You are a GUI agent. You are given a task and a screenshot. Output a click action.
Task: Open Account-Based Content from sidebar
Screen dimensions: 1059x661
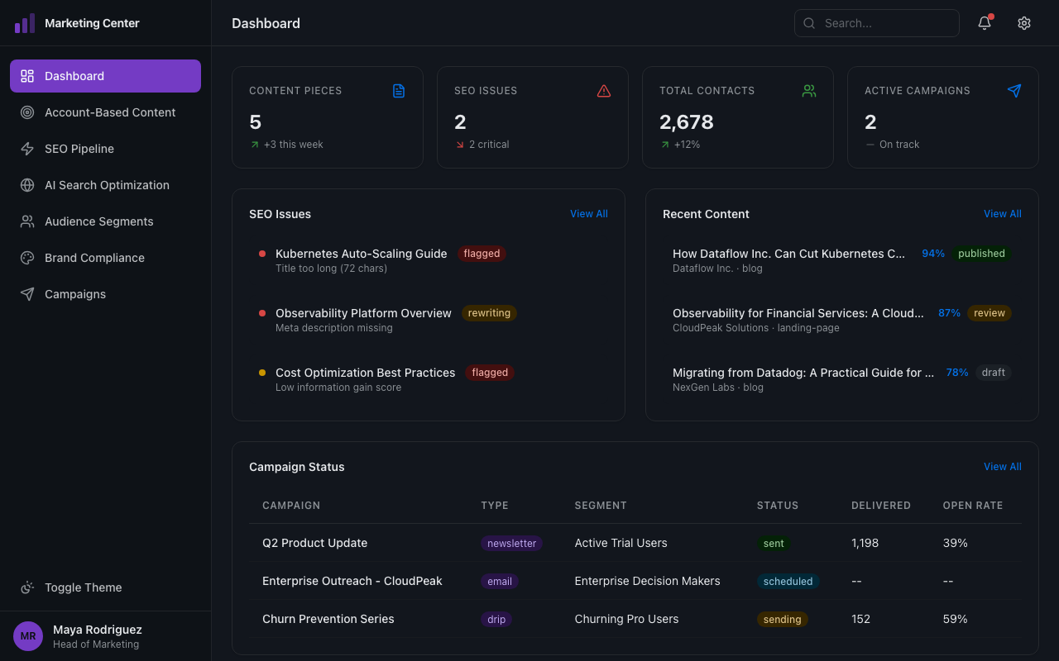[x=110, y=112]
